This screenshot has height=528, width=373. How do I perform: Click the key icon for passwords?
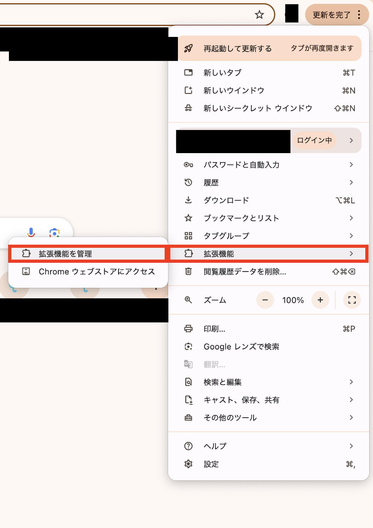pyautogui.click(x=188, y=165)
